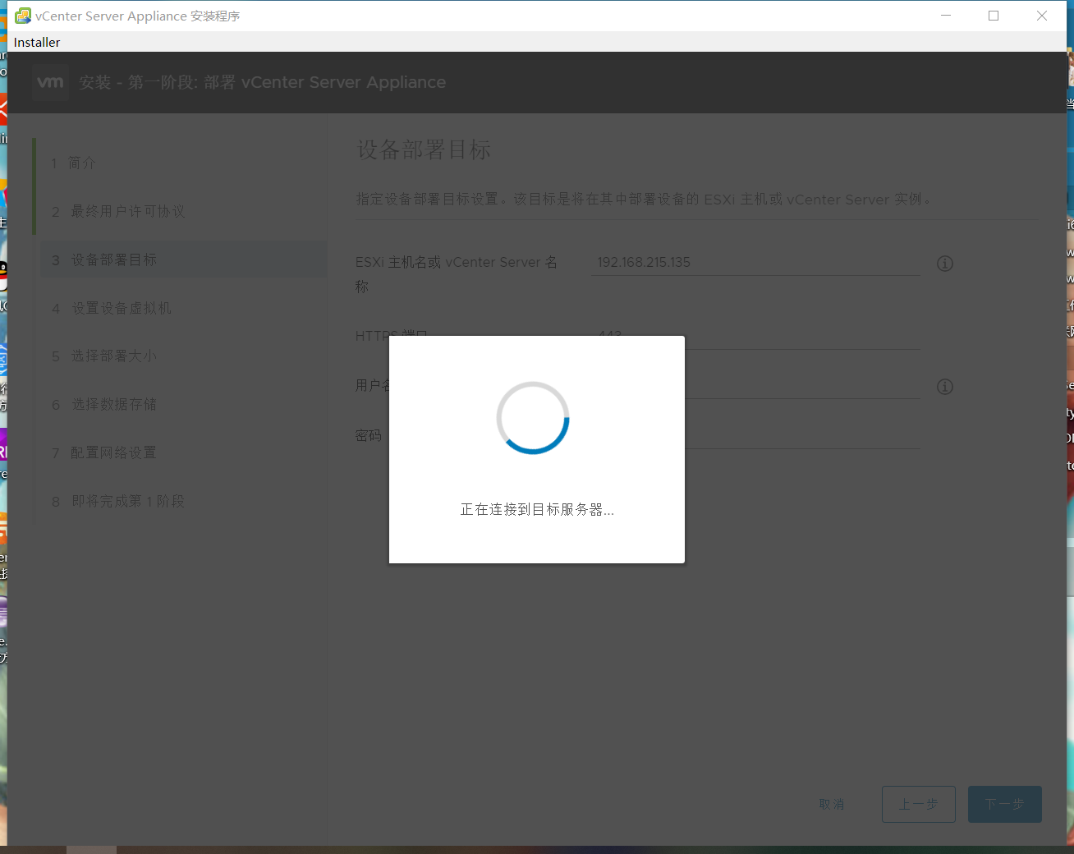The width and height of the screenshot is (1074, 854).
Task: Click the 上一步 button
Action: 918,804
